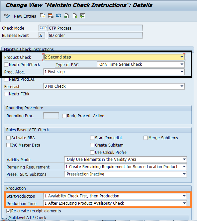The image size is (197, 221).
Task: Click the Display/Change toggle glasses icon
Action: point(7,16)
